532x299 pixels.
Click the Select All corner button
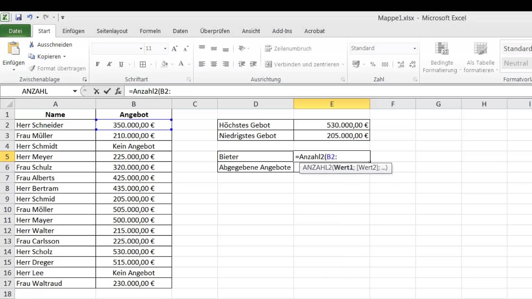7,104
